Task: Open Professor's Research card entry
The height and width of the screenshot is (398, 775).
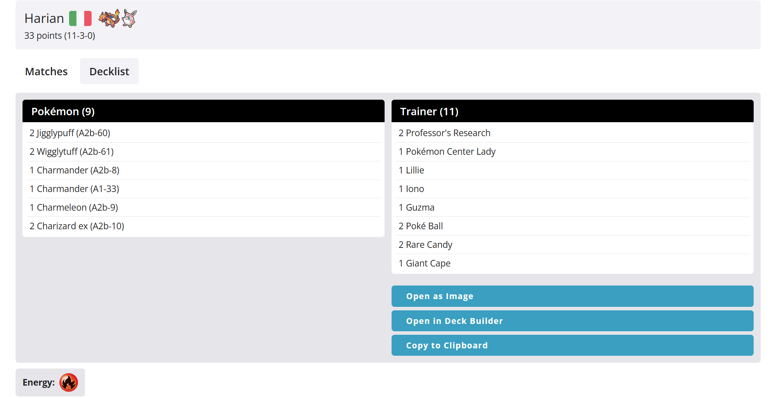Action: pos(444,133)
